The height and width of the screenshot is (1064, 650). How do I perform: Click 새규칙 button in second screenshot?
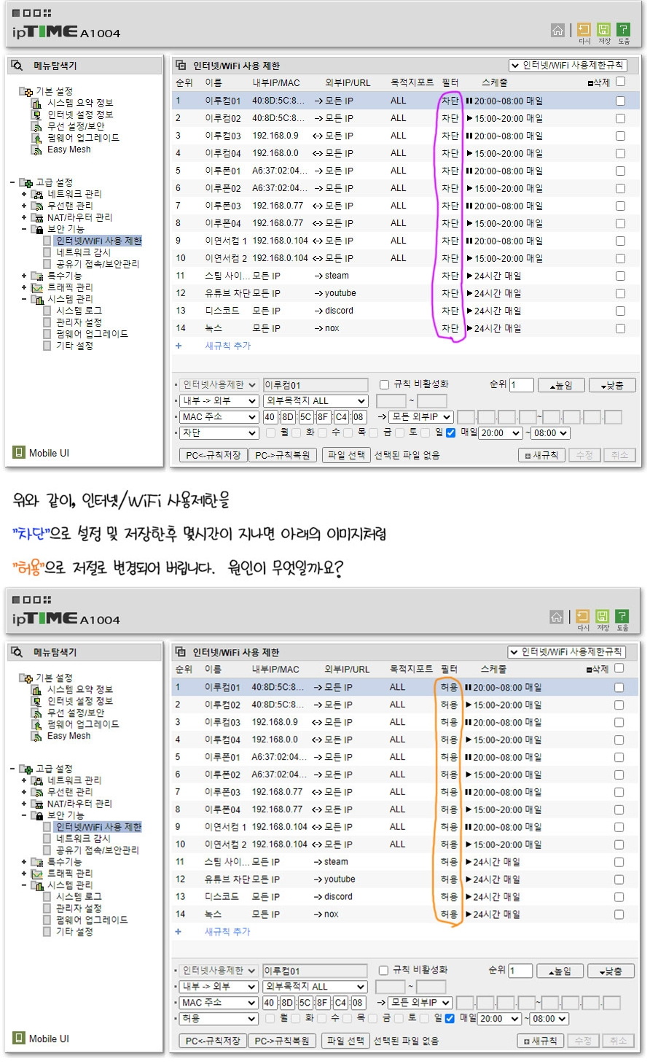[541, 1041]
